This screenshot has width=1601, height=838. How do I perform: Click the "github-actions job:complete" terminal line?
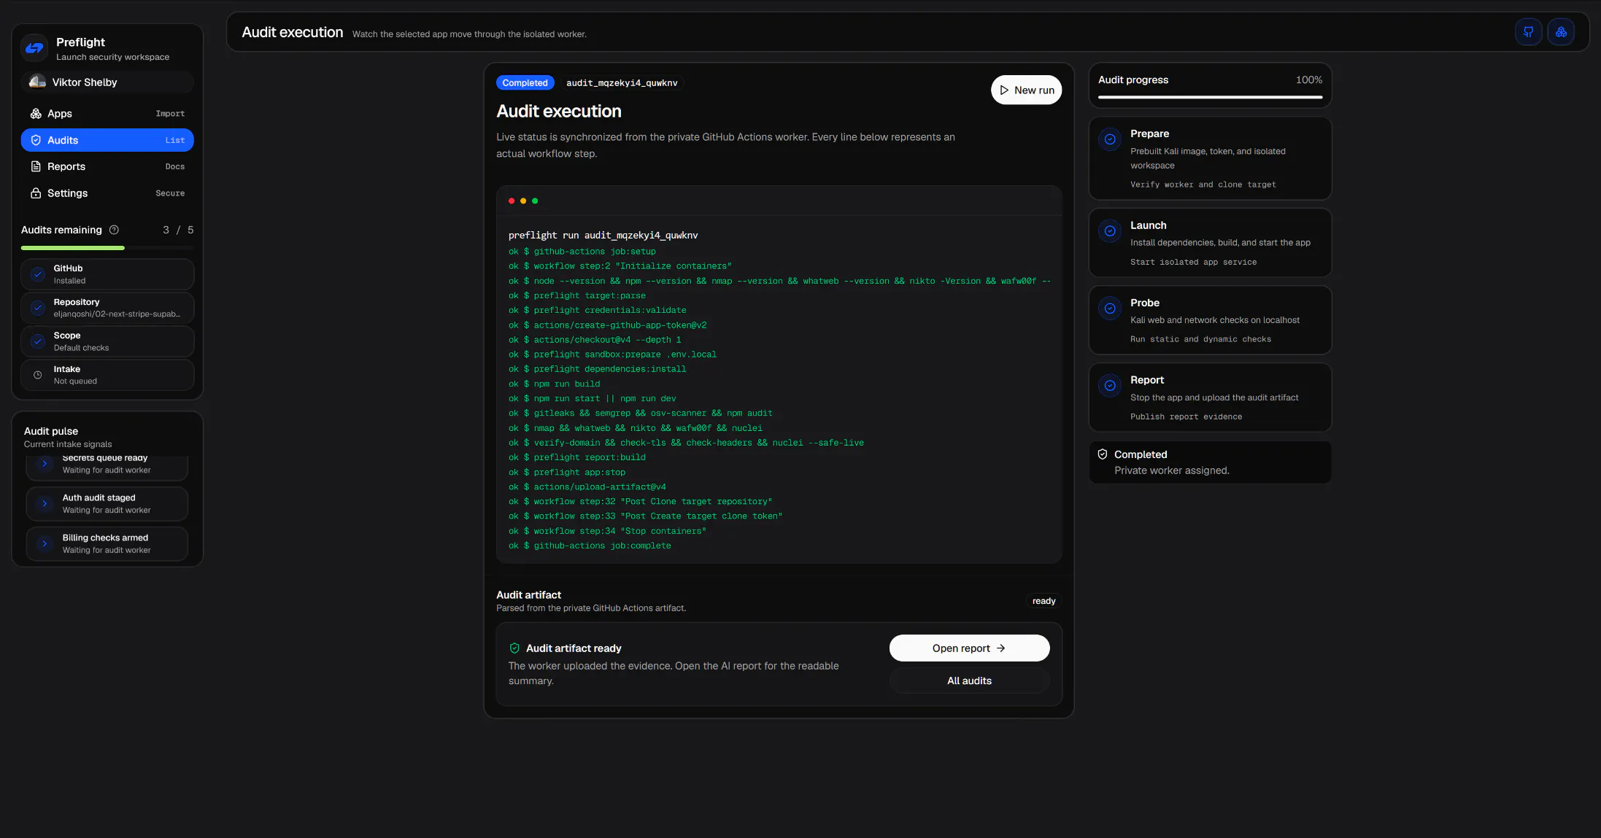point(590,546)
